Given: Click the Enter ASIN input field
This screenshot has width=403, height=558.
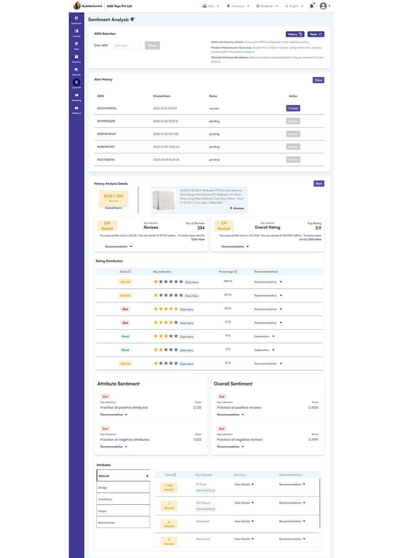Looking at the screenshot, I should 125,46.
